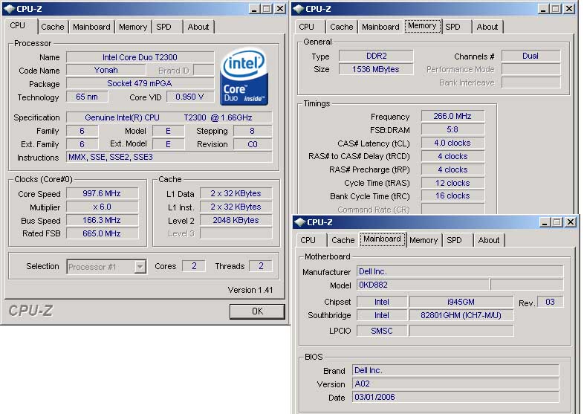Viewport: 584px width, 414px height.
Task: Click the Southbridge 82801GHM (ICH7-M/U) value
Action: [x=461, y=315]
